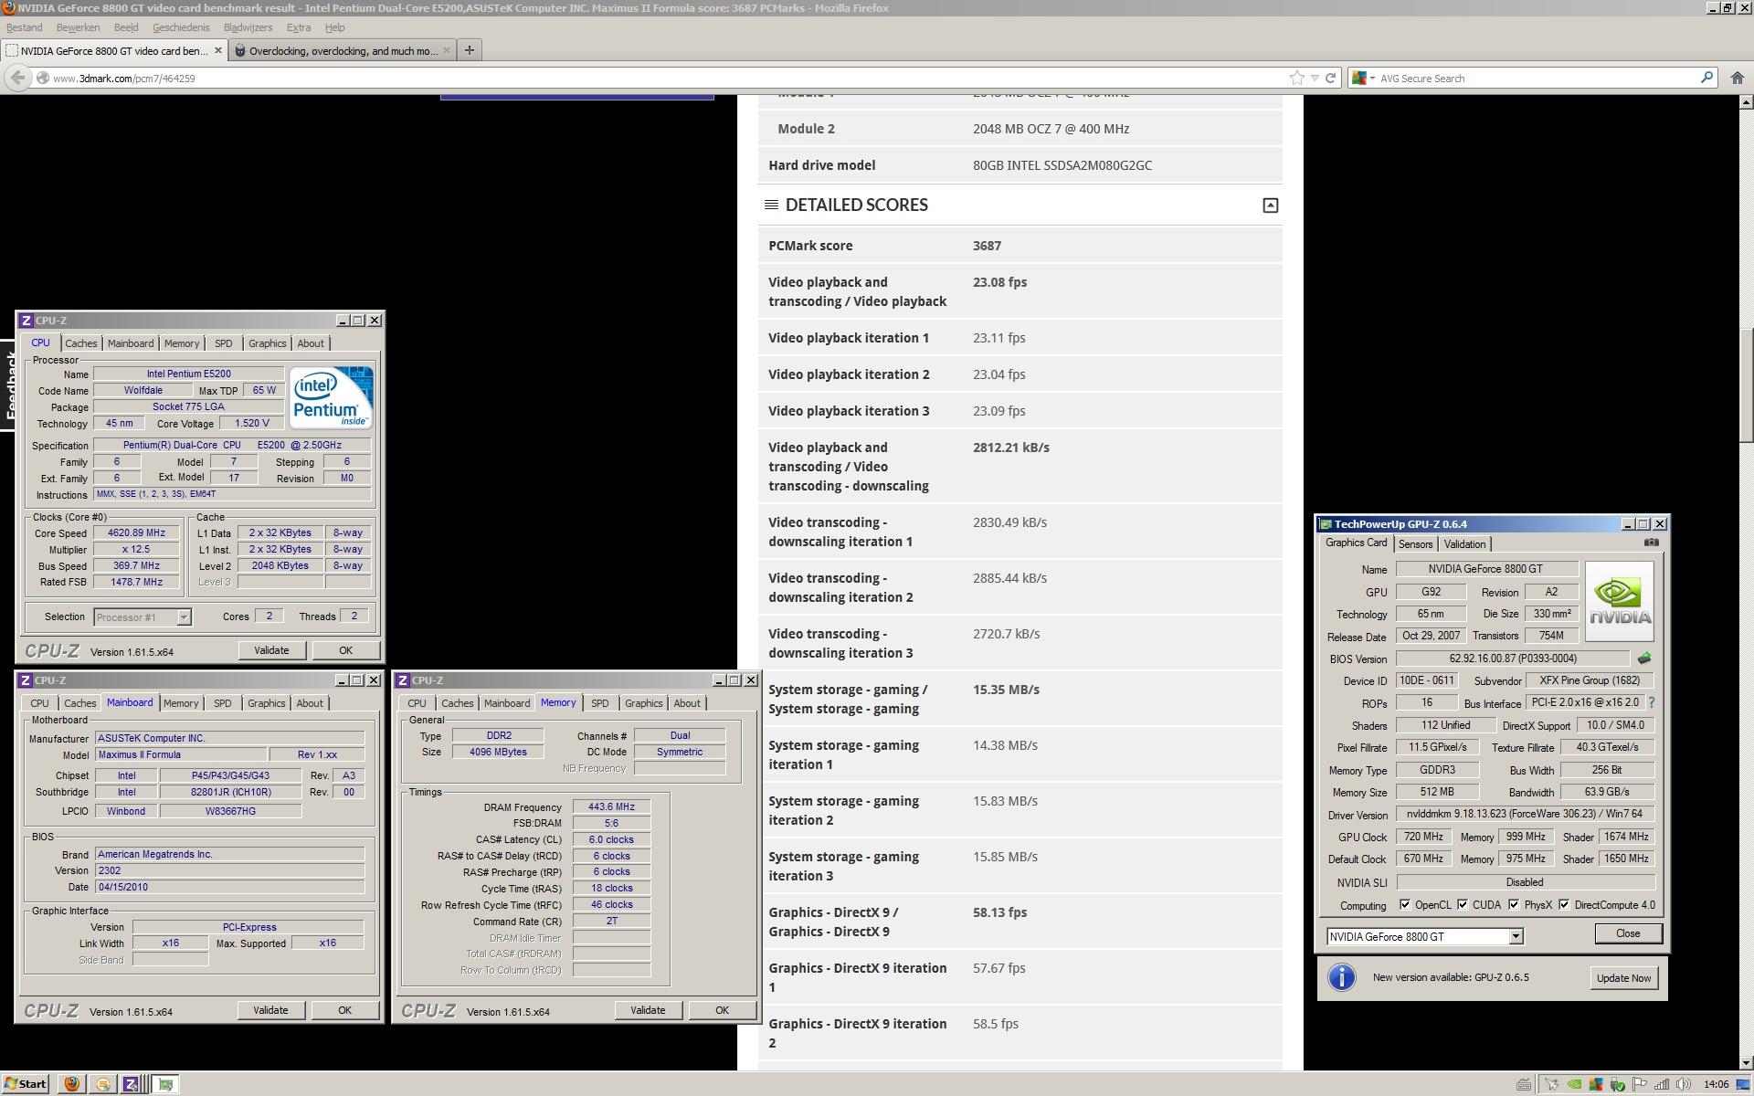Click the network signal tray icon

tap(1662, 1084)
